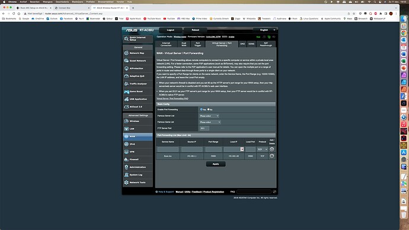409x230 pixels.
Task: Open IPv6 settings
Action: (x=138, y=144)
